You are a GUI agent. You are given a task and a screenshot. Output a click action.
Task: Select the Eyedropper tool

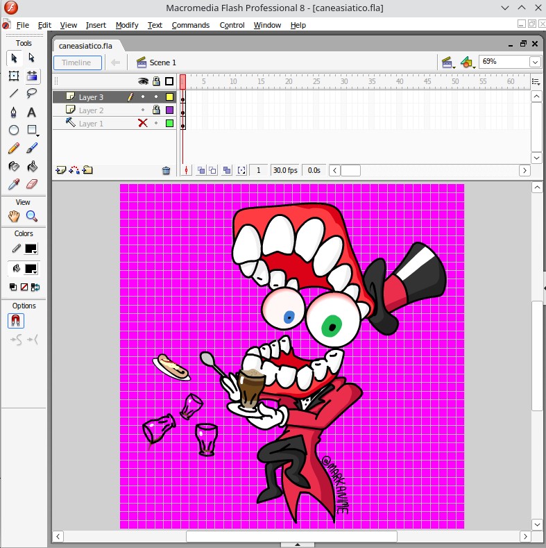[x=14, y=184]
